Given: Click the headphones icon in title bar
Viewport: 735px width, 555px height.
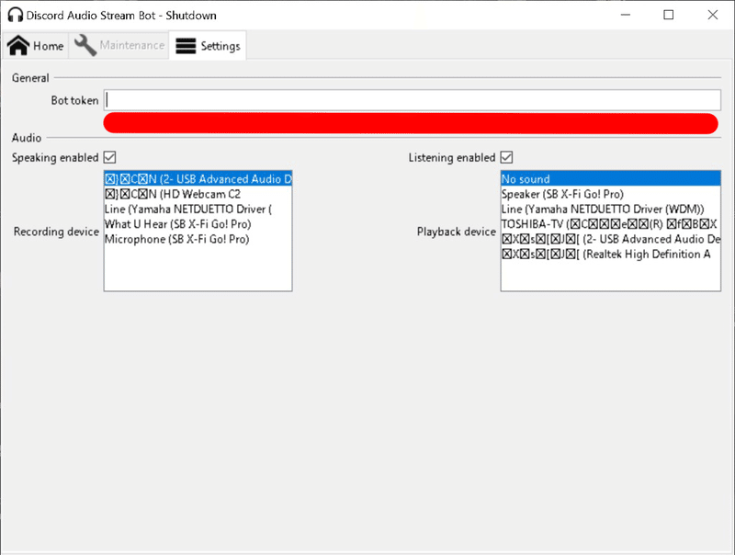Looking at the screenshot, I should click(15, 15).
